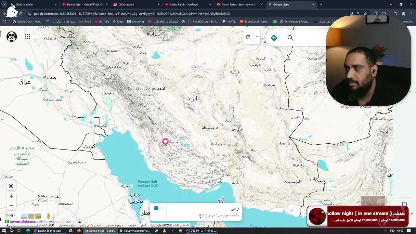Image resolution: width=416 pixels, height=234 pixels.
Task: Switch to the Pin on Tattoo ideen tab
Action: pyautogui.click(x=239, y=5)
